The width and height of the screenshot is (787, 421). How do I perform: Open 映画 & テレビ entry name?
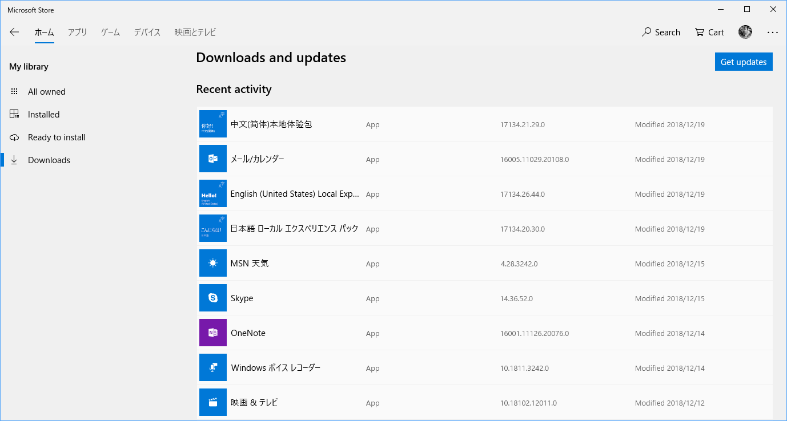[254, 403]
